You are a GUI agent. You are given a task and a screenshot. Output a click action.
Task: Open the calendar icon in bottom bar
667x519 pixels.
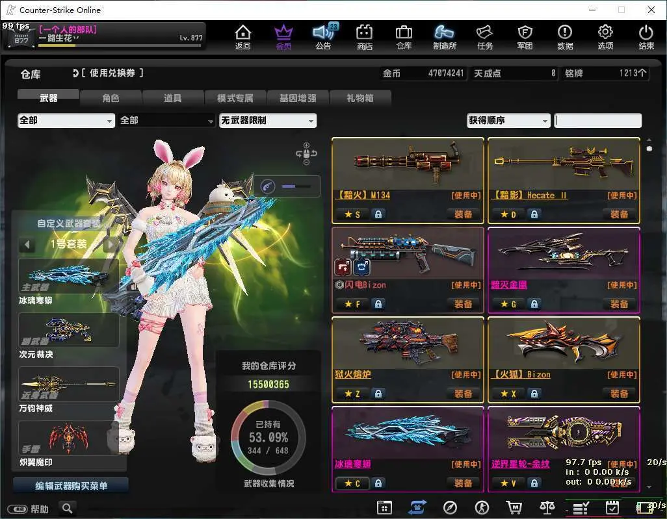(x=384, y=507)
